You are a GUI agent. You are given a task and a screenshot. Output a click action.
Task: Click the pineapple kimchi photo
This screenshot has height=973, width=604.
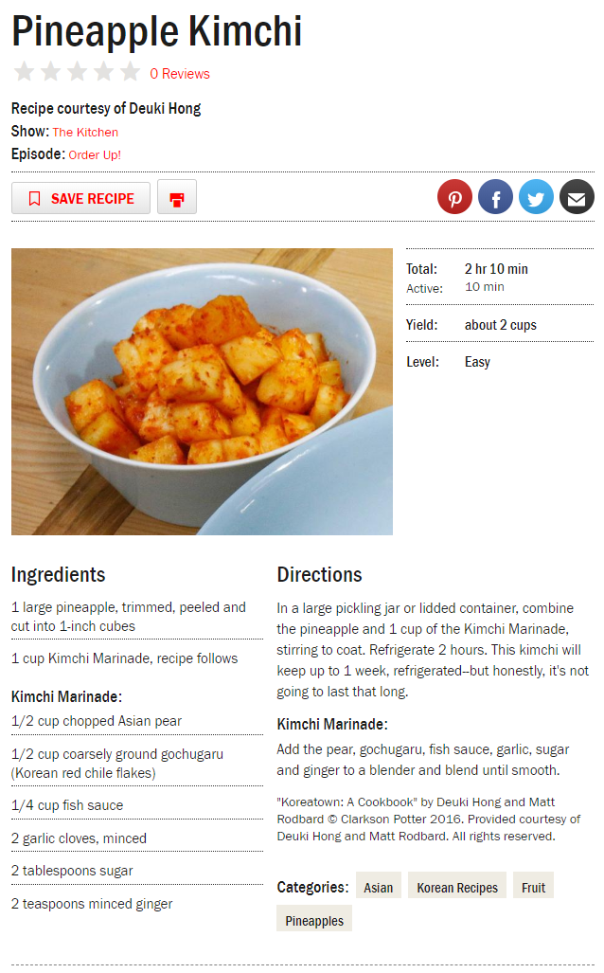(203, 391)
